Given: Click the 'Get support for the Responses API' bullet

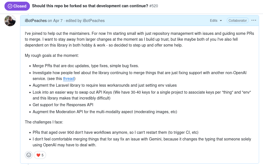Looking at the screenshot, I should [63, 105].
